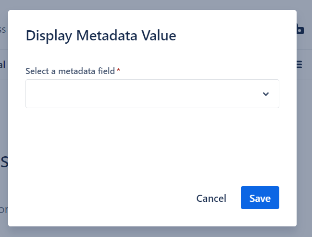Click the cut-off text at top-left edge

click(3, 30)
